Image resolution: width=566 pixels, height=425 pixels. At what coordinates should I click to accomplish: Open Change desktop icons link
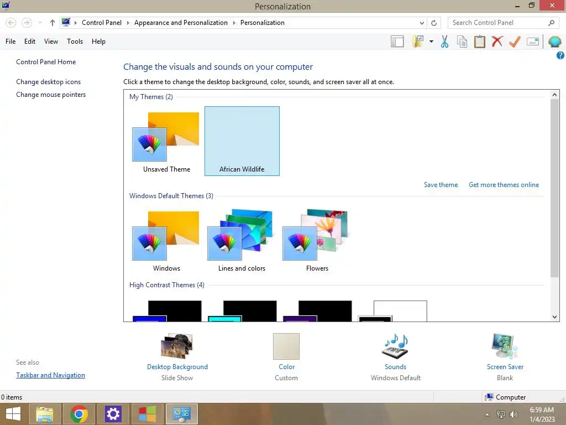coord(49,82)
